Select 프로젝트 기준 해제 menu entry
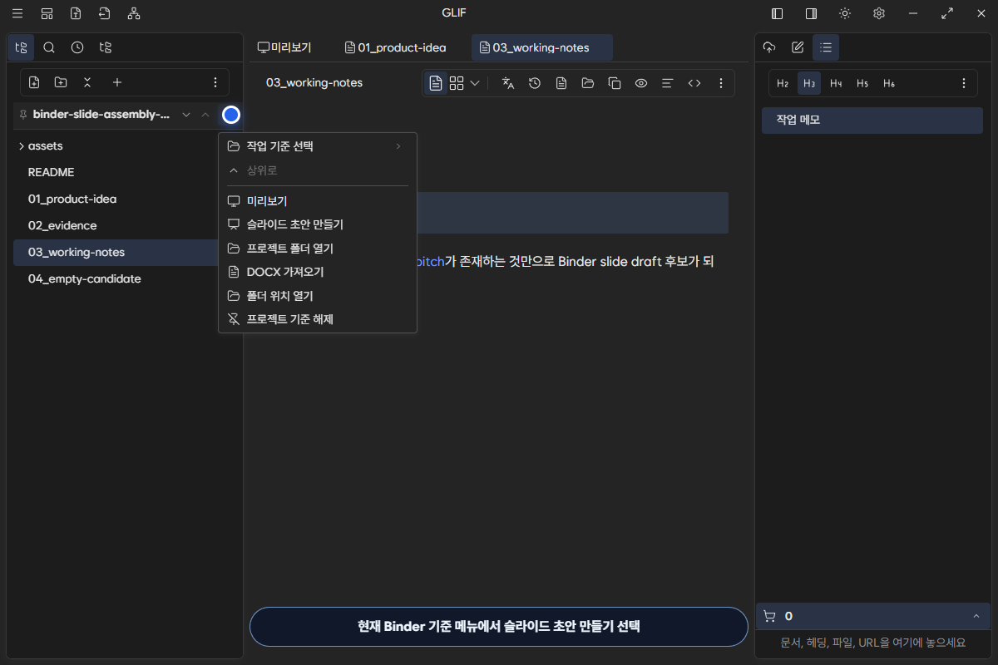 coord(317,319)
